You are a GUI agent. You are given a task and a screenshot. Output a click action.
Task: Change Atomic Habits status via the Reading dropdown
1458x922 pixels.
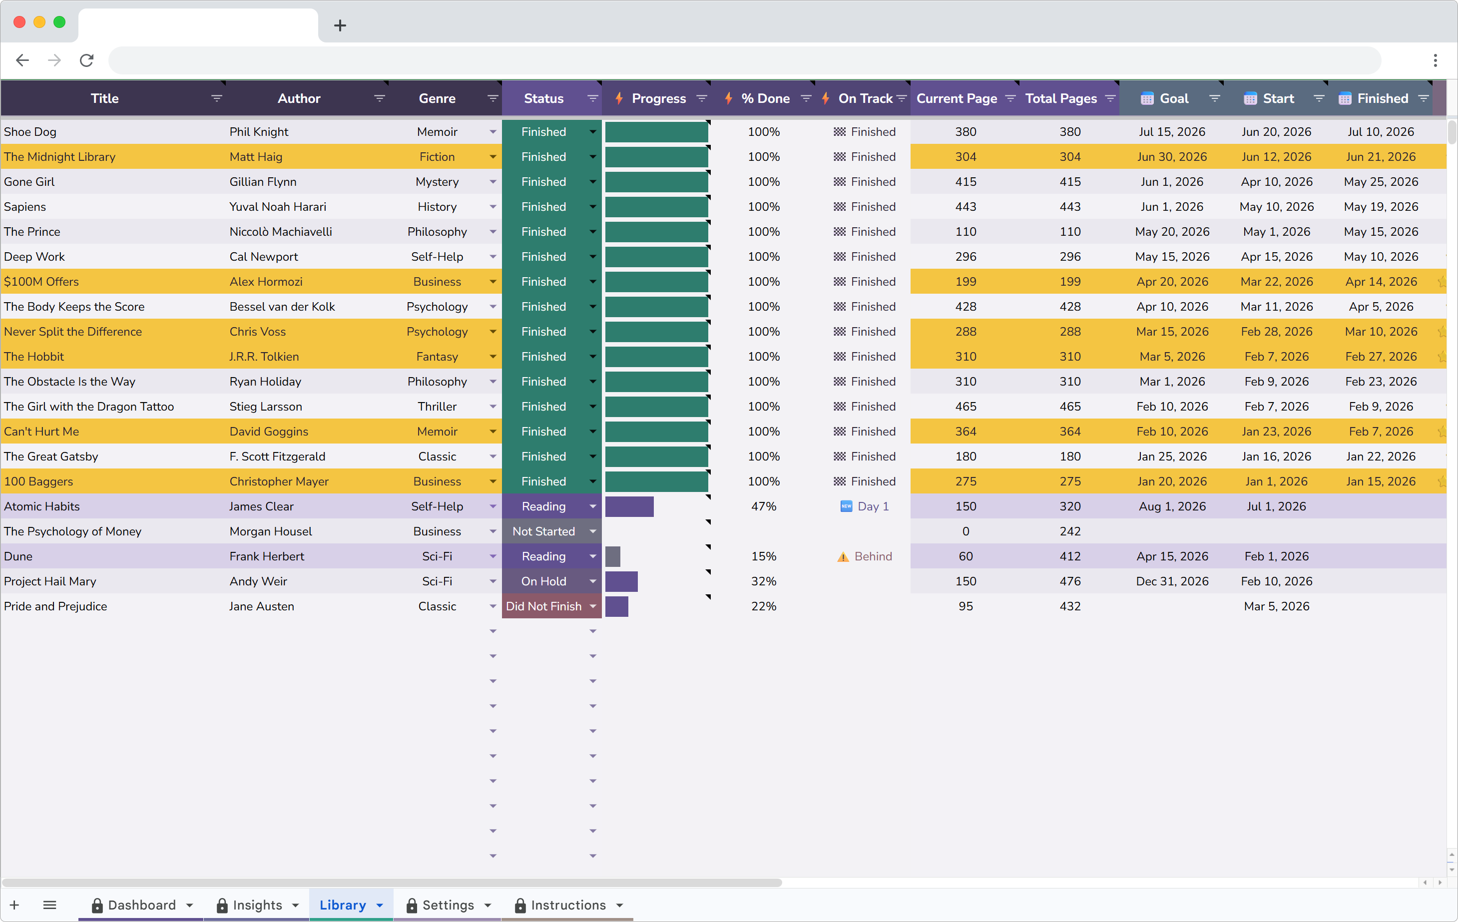pos(592,506)
